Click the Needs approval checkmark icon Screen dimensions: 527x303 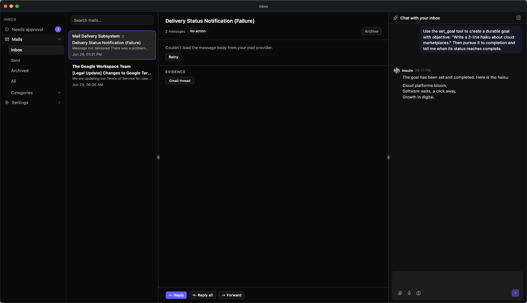point(7,29)
